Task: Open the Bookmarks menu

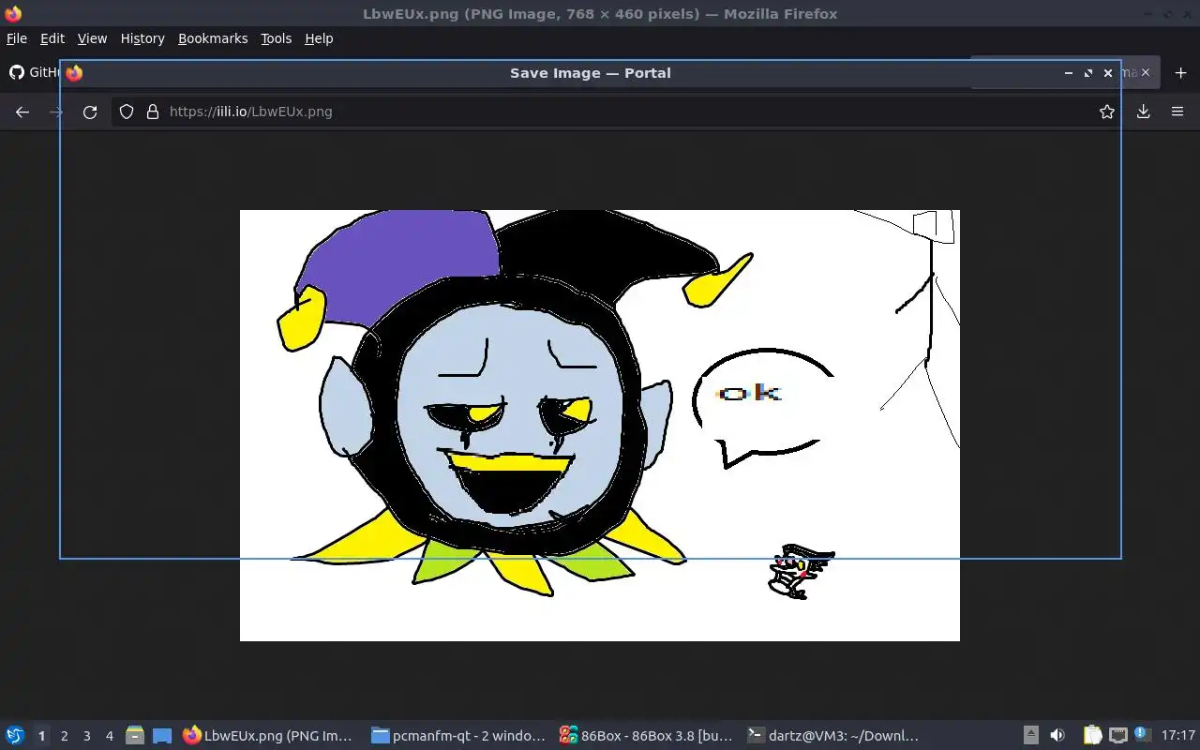Action: [x=213, y=38]
